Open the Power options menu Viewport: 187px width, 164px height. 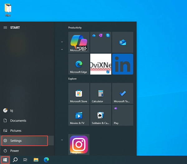(x=27, y=151)
